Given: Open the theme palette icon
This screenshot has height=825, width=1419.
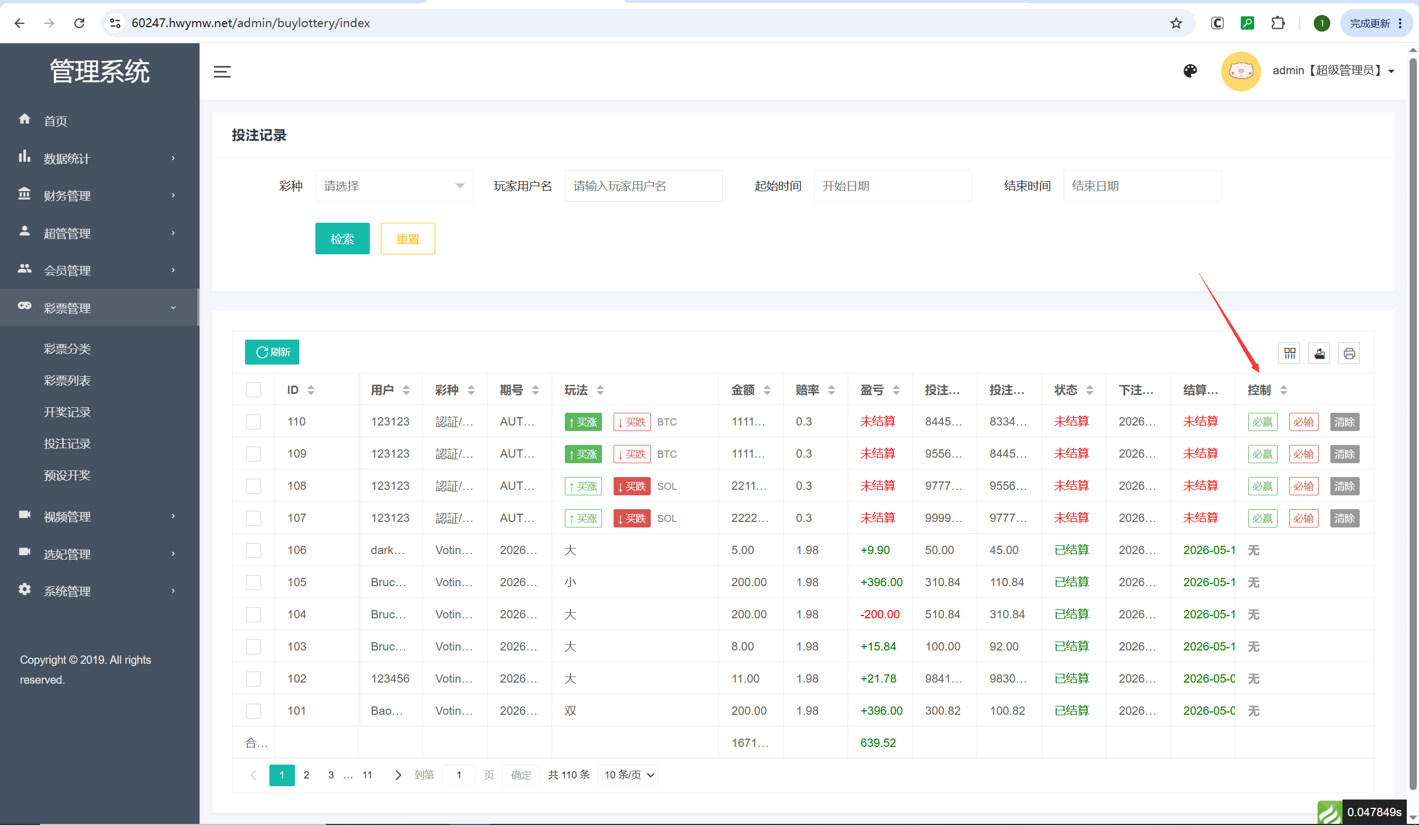Looking at the screenshot, I should click(1190, 71).
